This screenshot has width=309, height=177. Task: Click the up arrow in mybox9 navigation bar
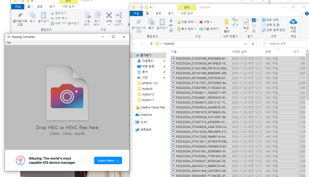(x=152, y=44)
